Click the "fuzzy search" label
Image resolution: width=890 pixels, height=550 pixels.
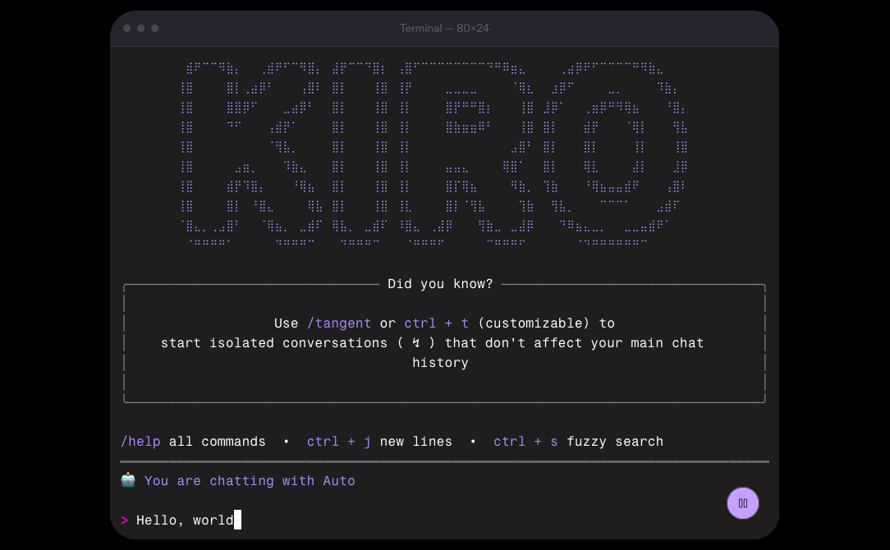(x=615, y=442)
